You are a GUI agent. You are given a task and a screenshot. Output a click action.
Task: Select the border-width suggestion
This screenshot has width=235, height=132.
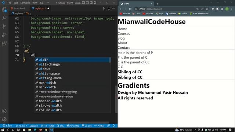72,101
